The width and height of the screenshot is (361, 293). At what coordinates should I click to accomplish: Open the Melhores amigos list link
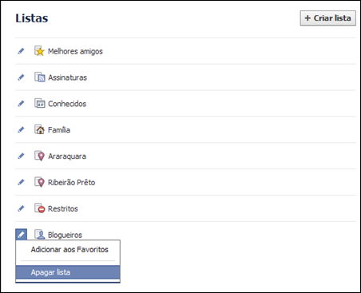coord(75,51)
